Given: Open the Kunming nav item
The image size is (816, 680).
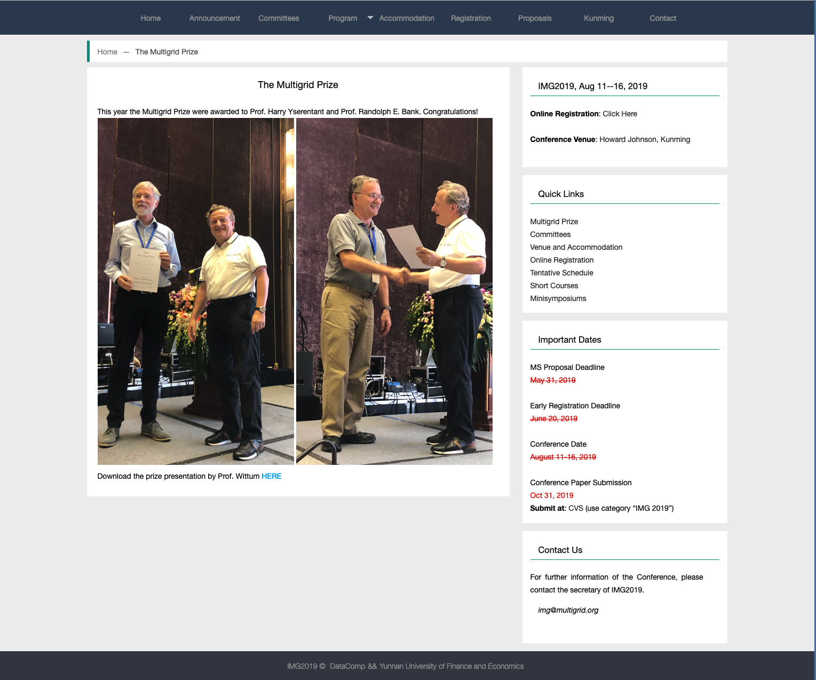Looking at the screenshot, I should point(599,18).
